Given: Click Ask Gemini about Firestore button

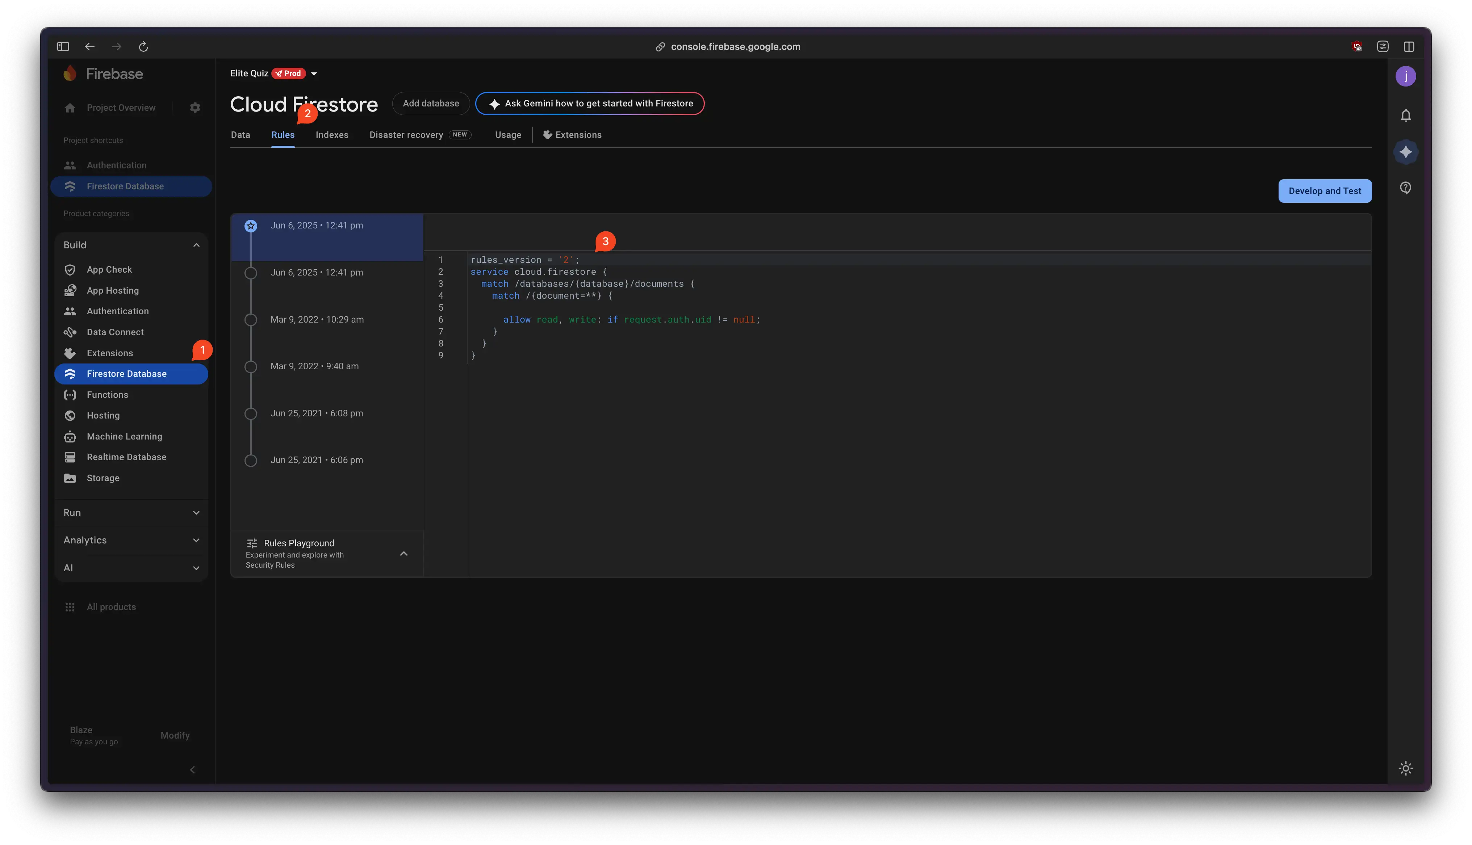Looking at the screenshot, I should [590, 103].
